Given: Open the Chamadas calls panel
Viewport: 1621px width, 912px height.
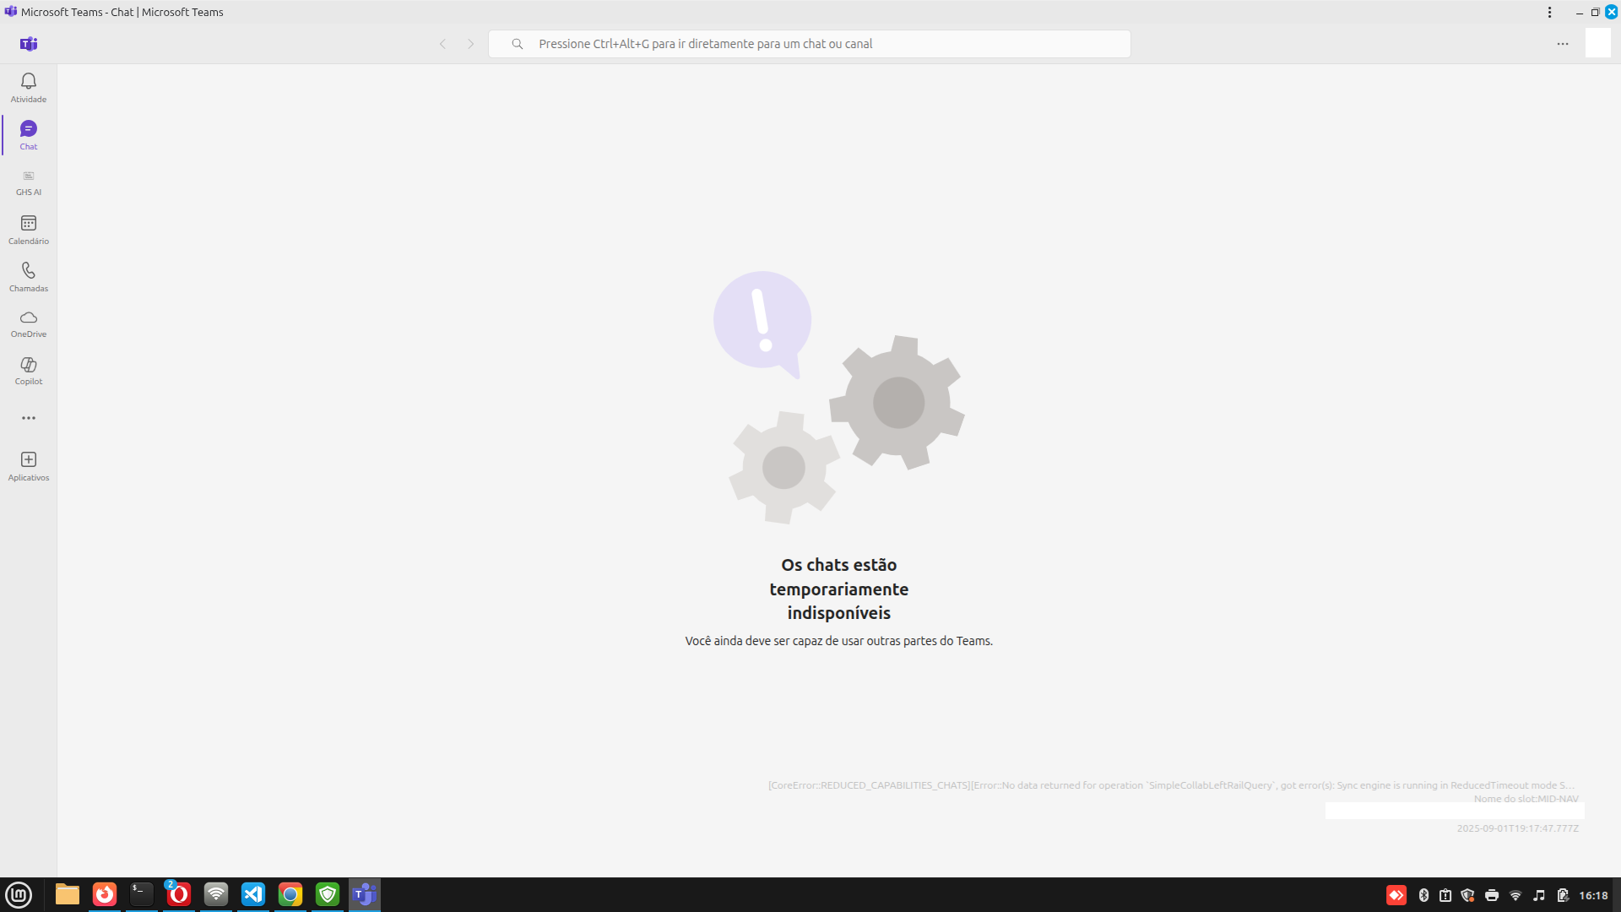Looking at the screenshot, I should [29, 276].
